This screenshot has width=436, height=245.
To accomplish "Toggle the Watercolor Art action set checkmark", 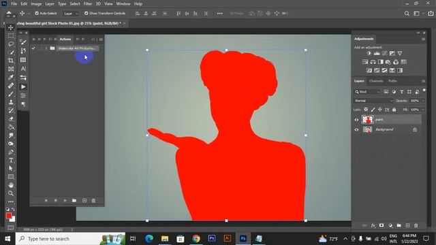I will [x=33, y=48].
